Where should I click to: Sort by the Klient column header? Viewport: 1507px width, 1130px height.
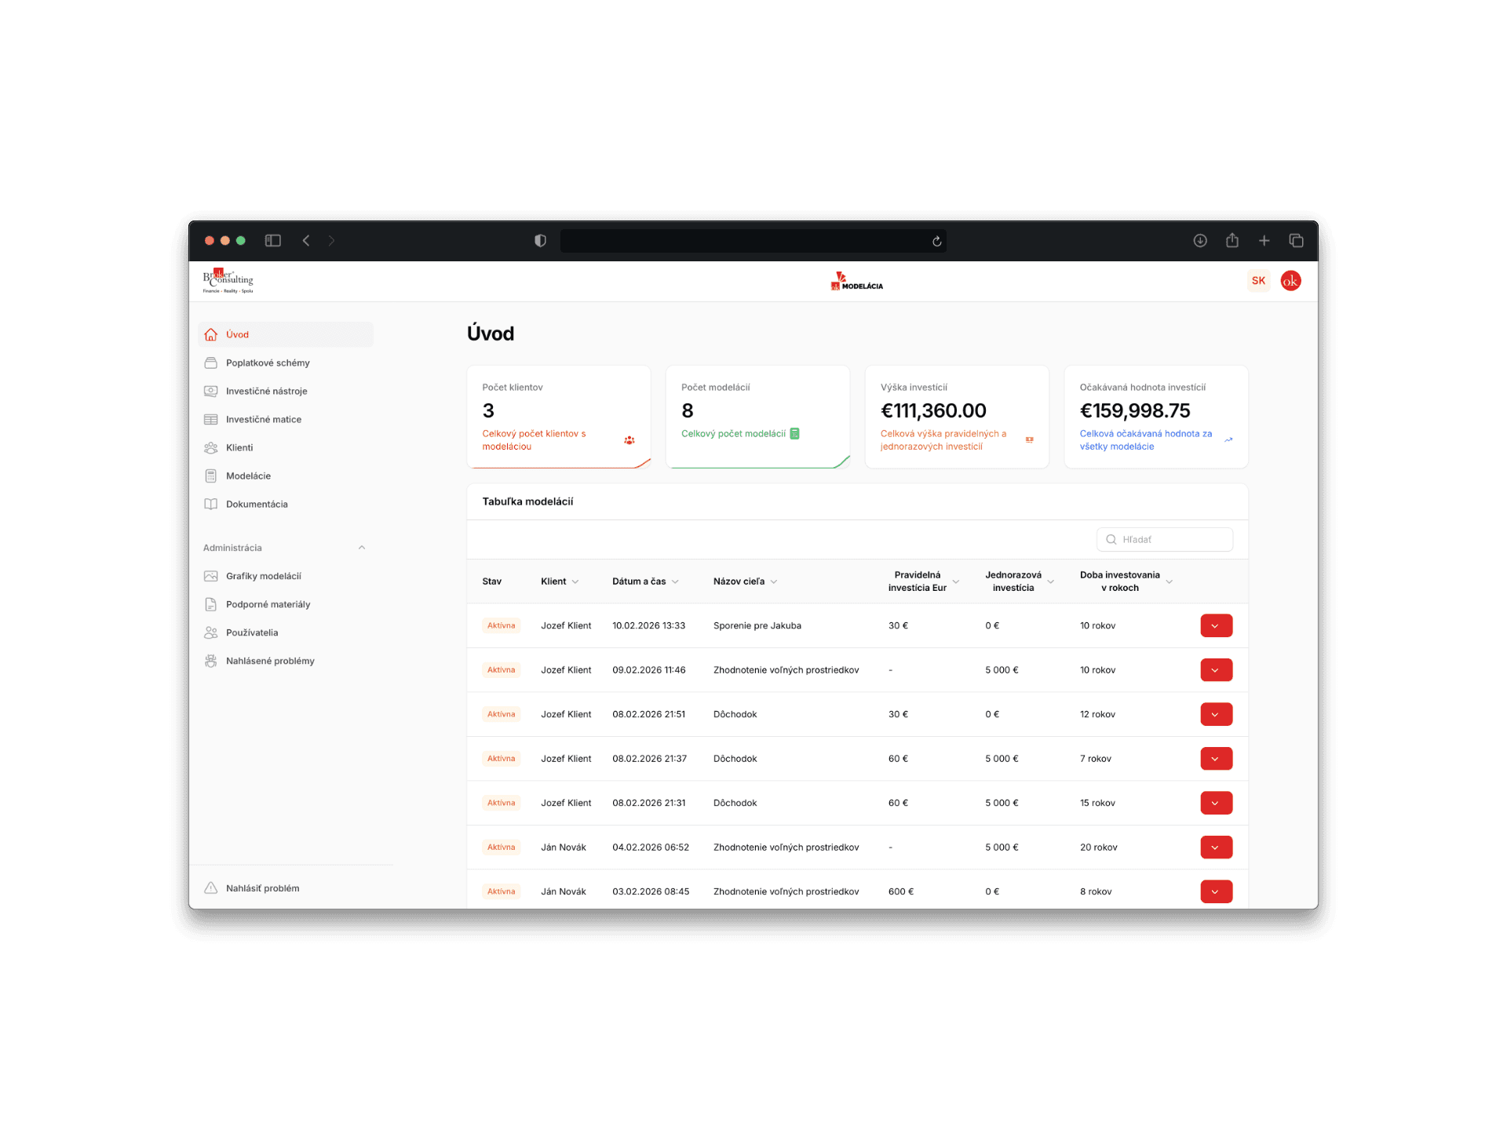pos(559,581)
